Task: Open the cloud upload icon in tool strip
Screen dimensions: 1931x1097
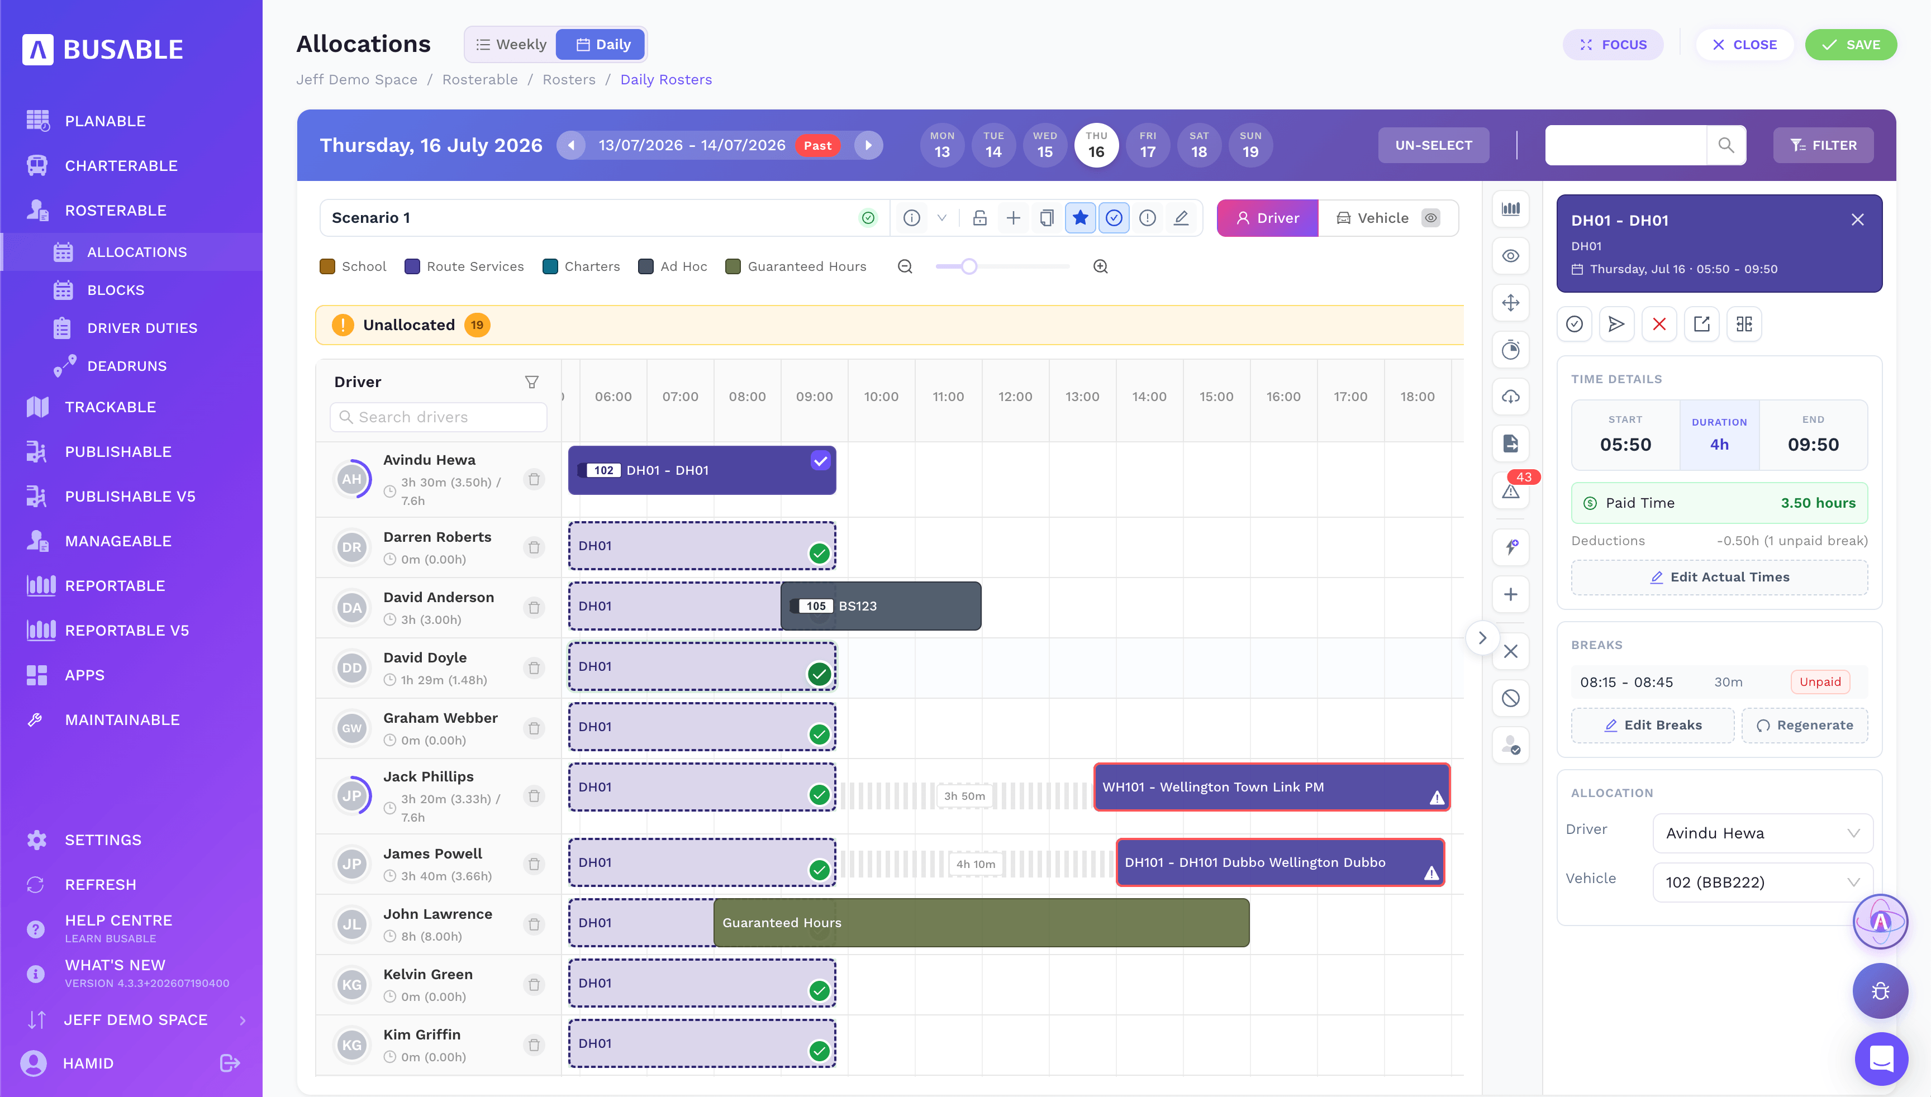Action: coord(1510,397)
